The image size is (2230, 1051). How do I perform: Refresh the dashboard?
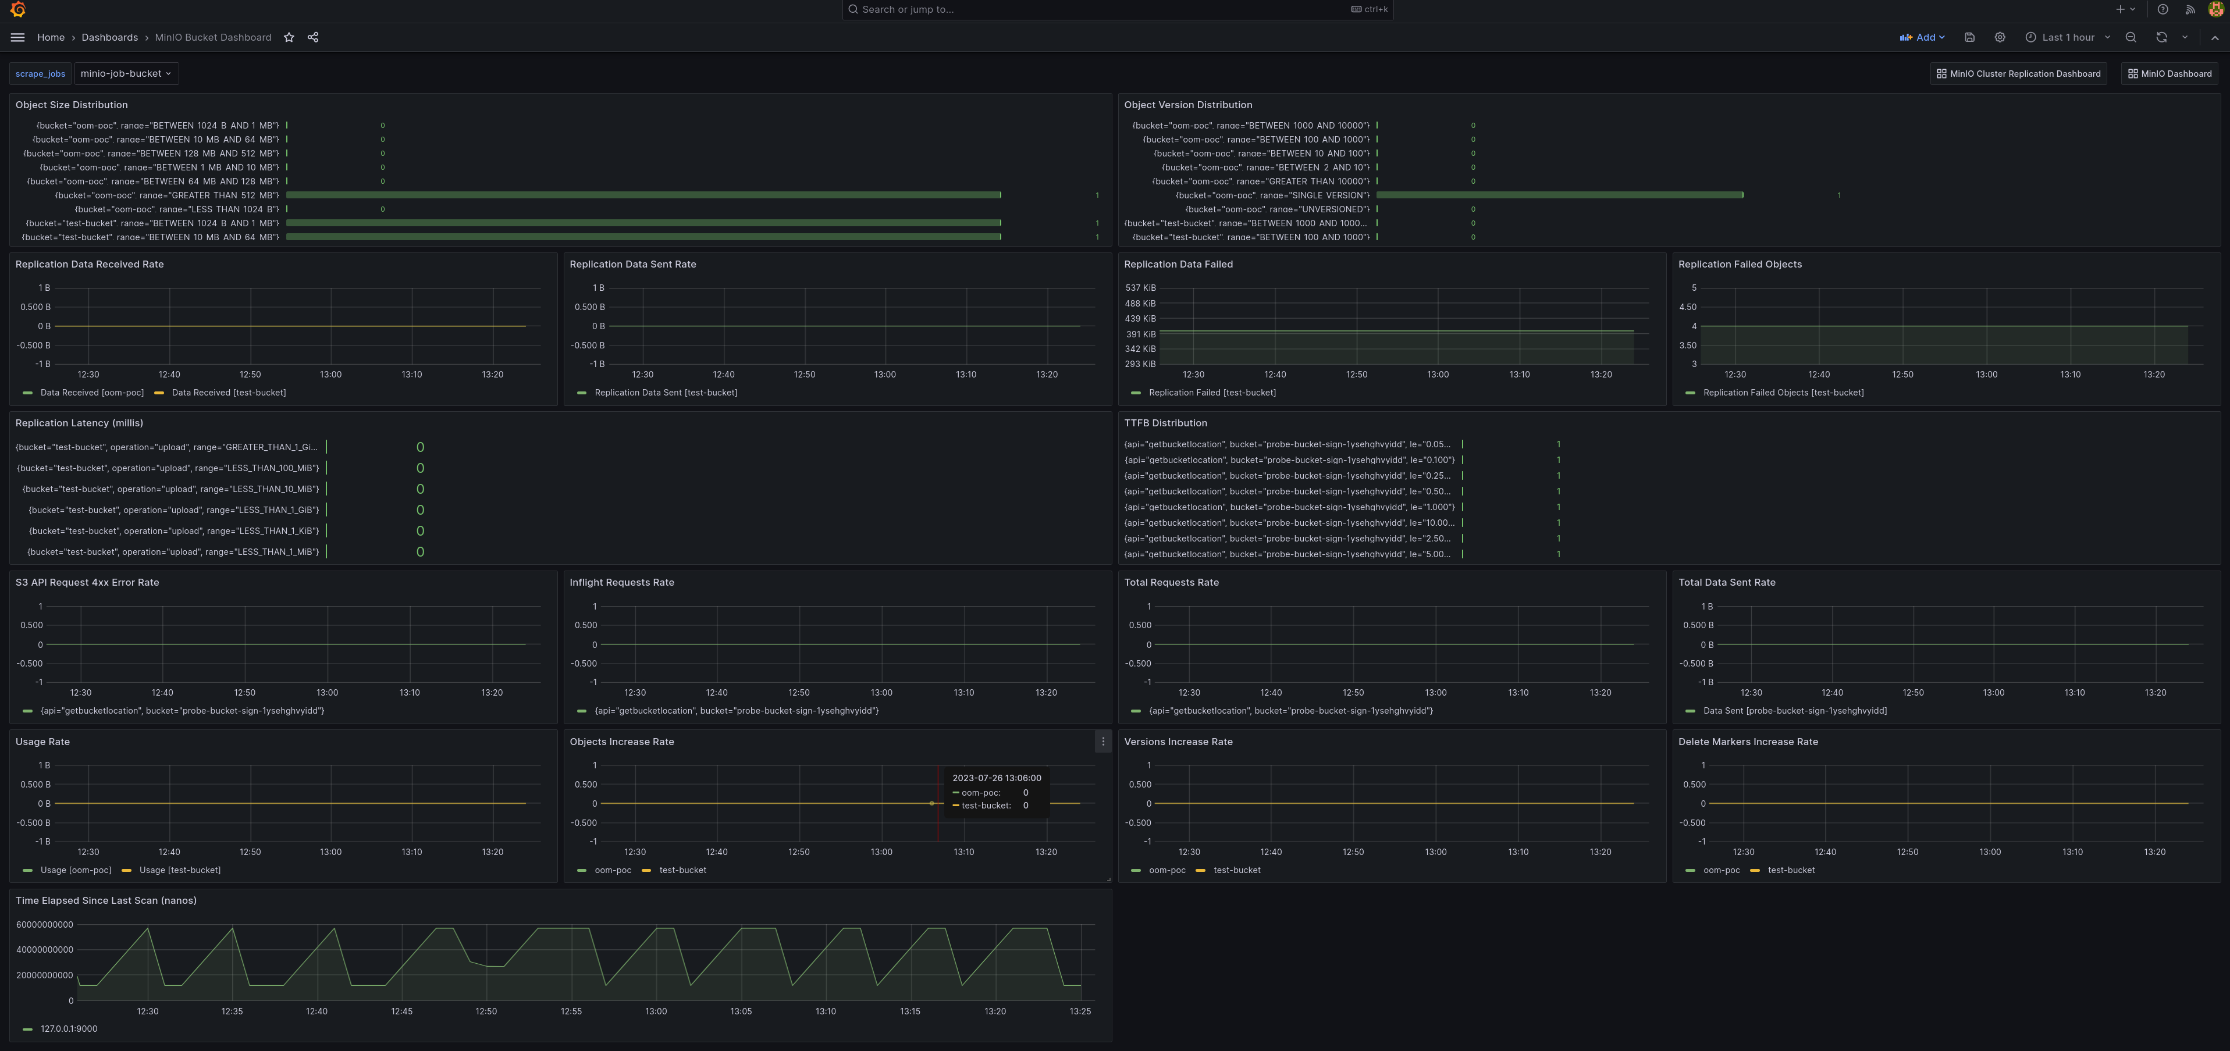(x=2161, y=37)
